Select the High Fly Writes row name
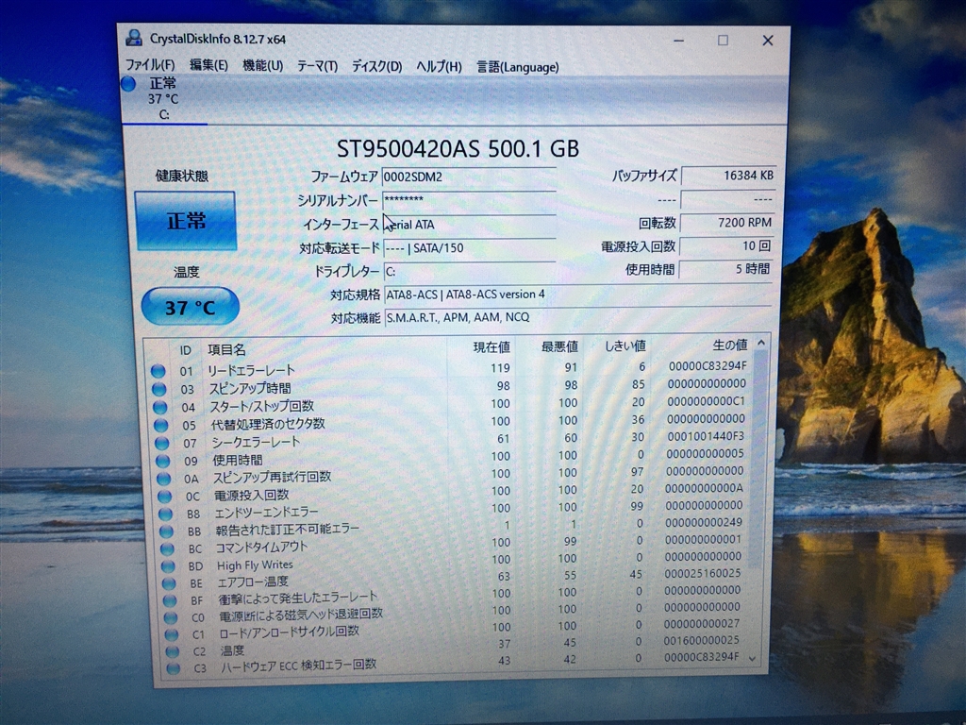Screen dimensions: 966x725 (255, 565)
